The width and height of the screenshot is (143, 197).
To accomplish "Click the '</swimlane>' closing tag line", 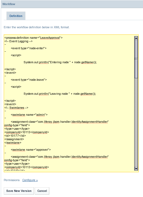I will coord(13,143).
